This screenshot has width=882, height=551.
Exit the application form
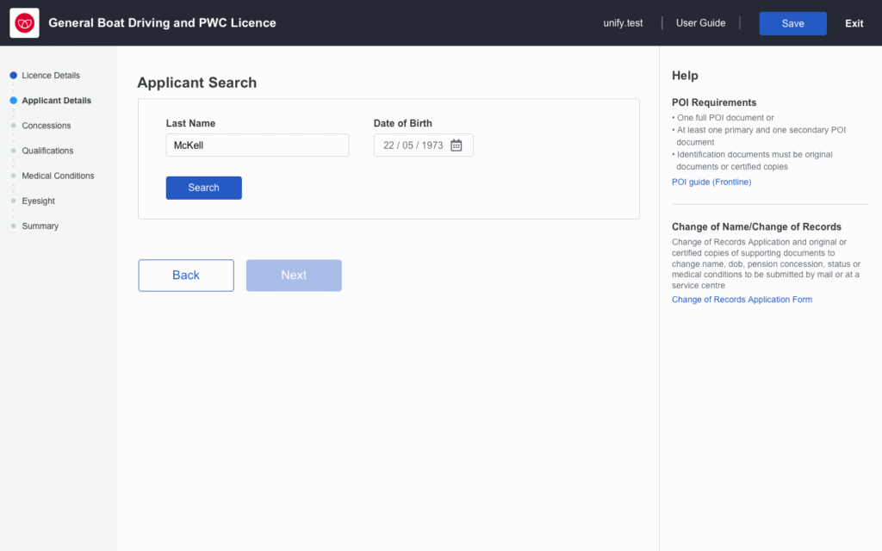click(x=854, y=23)
